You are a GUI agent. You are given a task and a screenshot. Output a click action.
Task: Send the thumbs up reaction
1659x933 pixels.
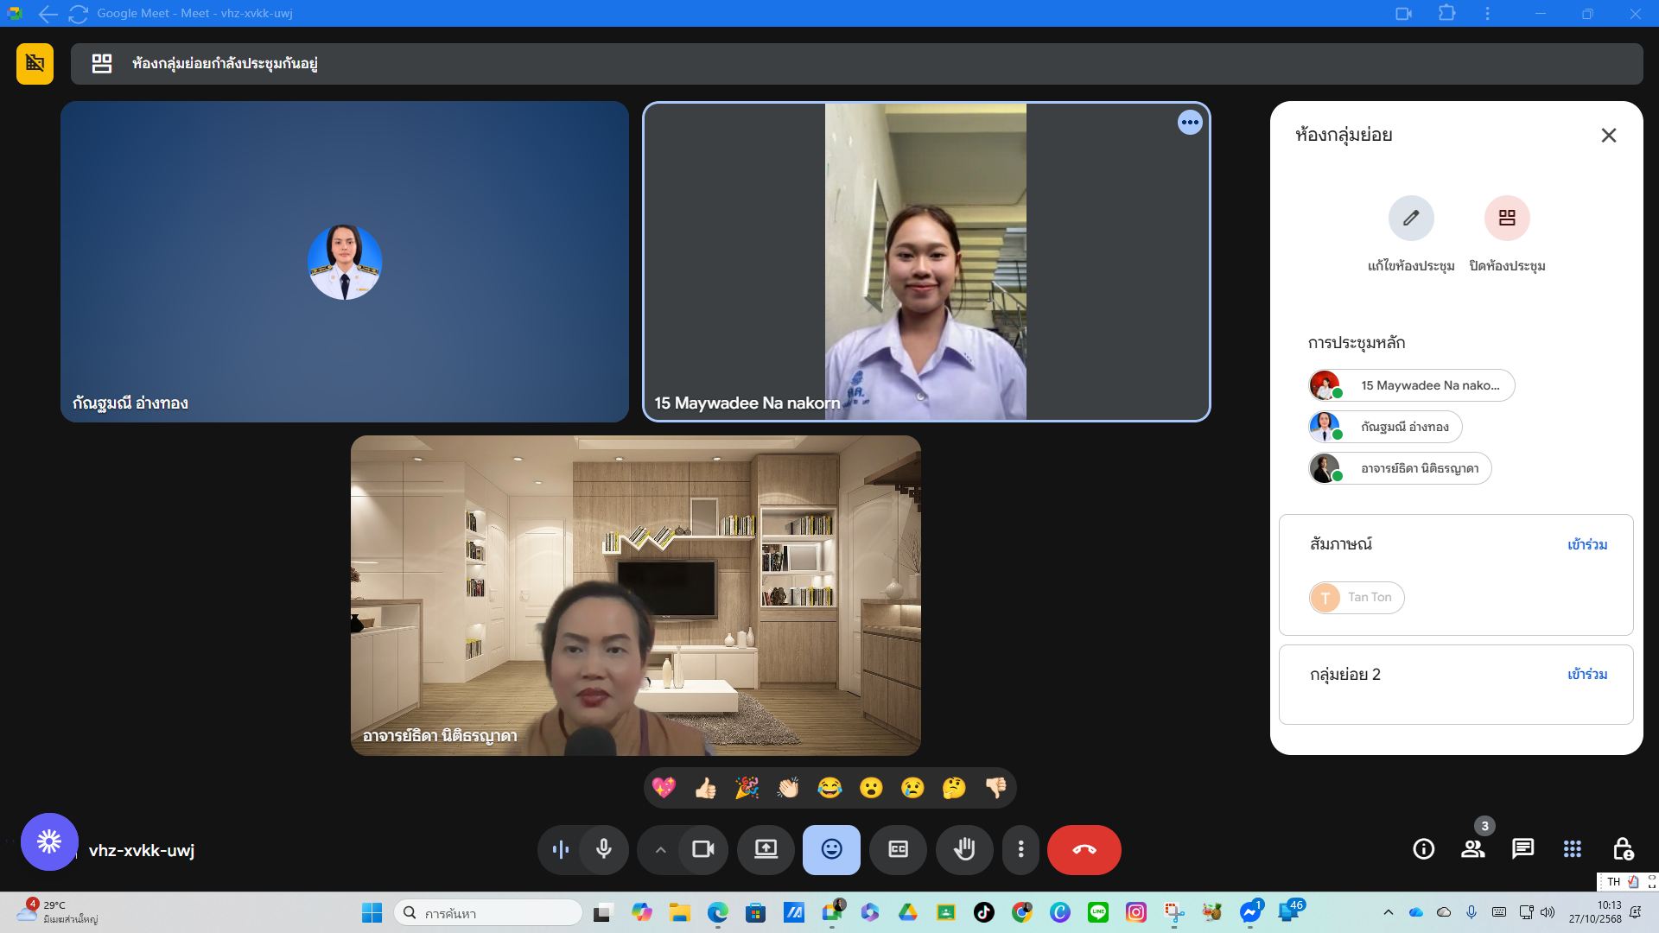click(705, 788)
